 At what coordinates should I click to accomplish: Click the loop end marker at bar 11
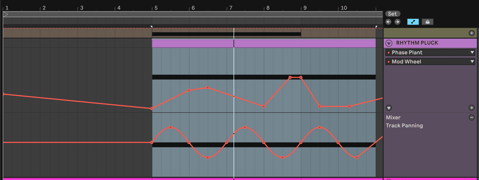click(376, 27)
